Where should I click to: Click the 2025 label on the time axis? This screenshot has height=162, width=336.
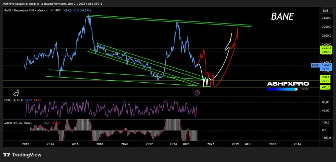click(x=186, y=144)
